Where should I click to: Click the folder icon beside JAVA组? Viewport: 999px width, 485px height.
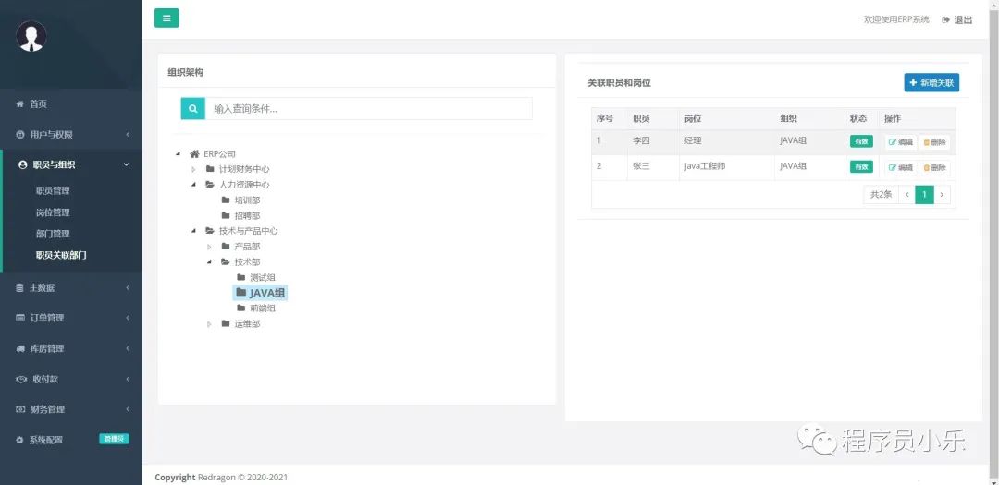(x=240, y=292)
